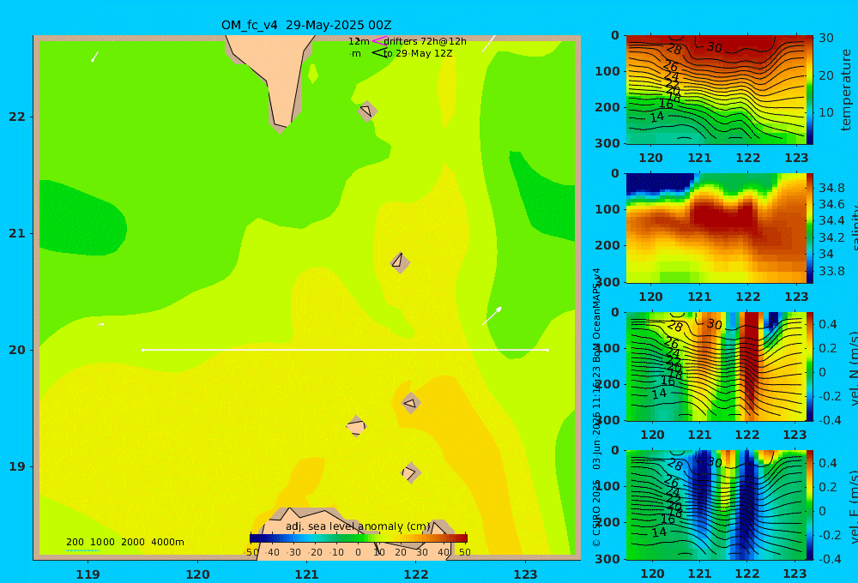Click the island marker near 19.3N 121.5E
The height and width of the screenshot is (583, 858).
pyautogui.click(x=356, y=426)
